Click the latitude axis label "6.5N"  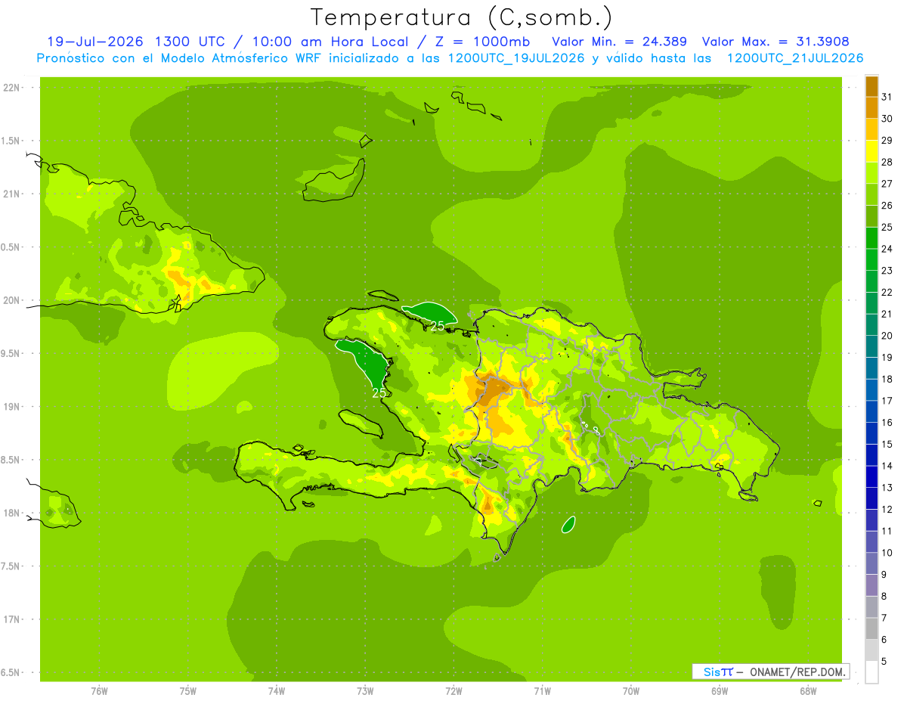coord(11,672)
